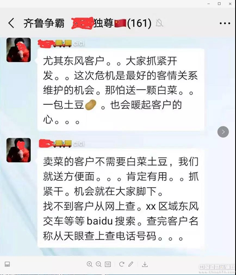Reset image to 1:1 actual size
236x275 pixels.
[x=108, y=264]
